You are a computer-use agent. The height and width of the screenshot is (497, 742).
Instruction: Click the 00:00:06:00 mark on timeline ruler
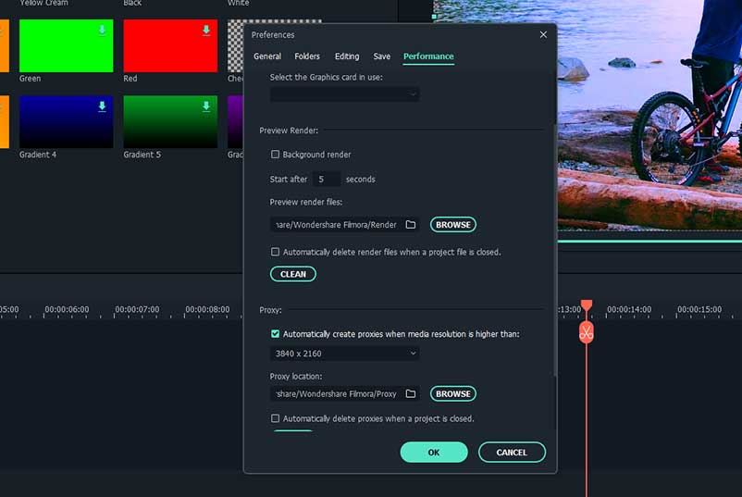tap(67, 309)
